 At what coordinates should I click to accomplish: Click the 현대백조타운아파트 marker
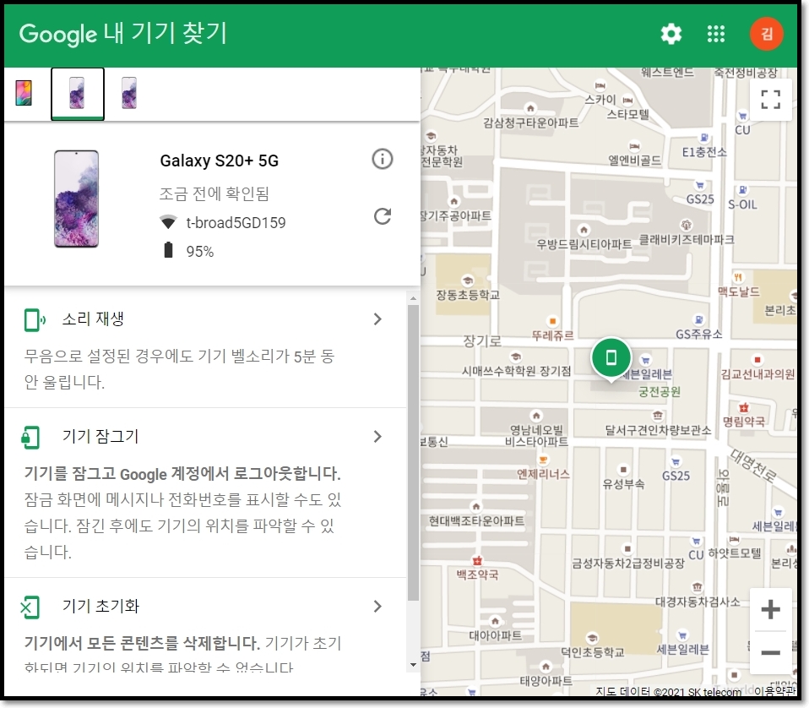click(x=476, y=506)
